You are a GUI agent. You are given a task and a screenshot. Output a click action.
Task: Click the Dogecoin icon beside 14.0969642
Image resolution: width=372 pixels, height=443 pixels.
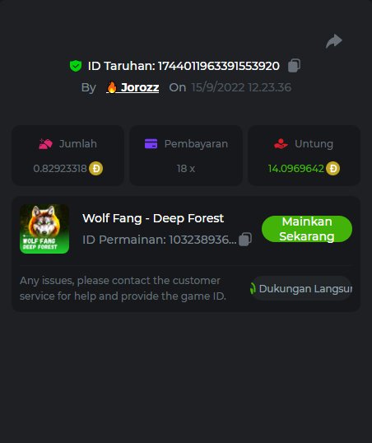[332, 168]
